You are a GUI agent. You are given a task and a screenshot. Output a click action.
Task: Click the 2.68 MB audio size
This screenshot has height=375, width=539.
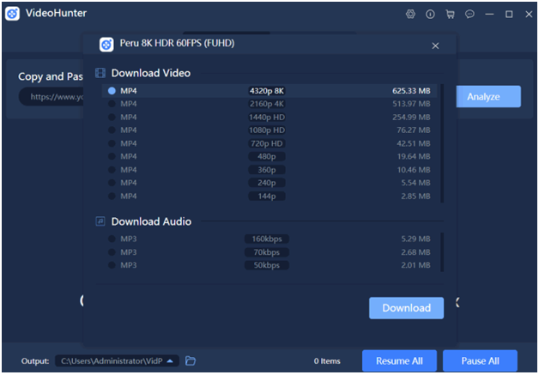[x=415, y=252]
